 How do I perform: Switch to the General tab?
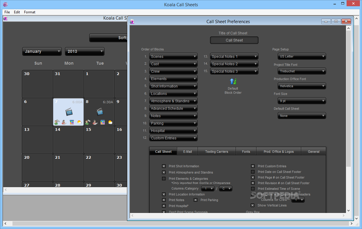(x=314, y=151)
